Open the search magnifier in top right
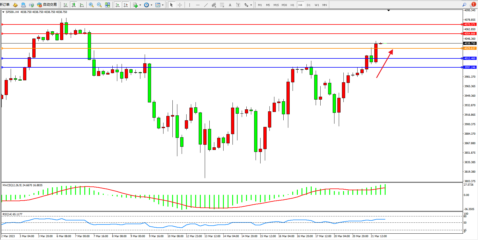Viewport: 478px width, 240px height. tap(464, 5)
